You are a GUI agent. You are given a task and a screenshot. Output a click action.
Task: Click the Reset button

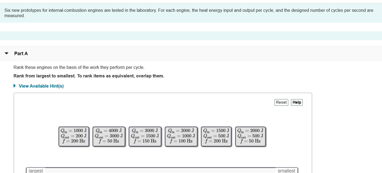coord(281,102)
